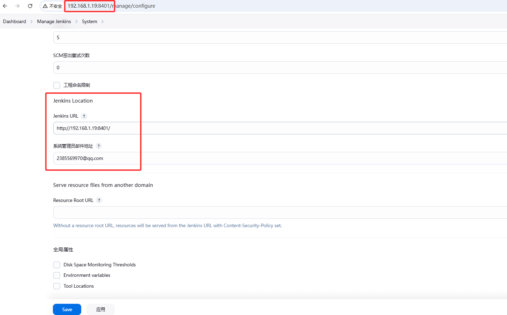
Task: Reload the page with refresh icon
Action: 30,6
